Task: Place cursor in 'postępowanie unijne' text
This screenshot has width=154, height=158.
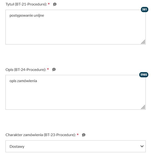Action: (x=27, y=16)
